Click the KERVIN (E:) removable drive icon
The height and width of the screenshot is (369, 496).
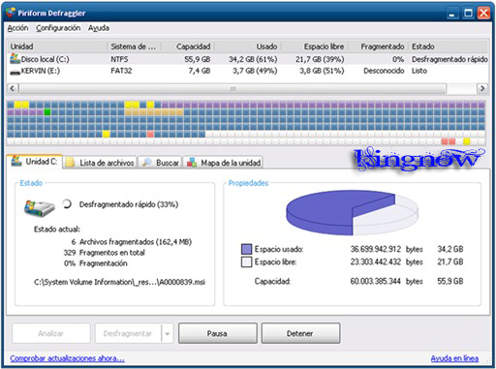coord(15,73)
